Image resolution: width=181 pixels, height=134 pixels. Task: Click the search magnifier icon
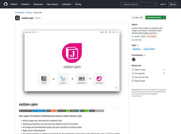(x=122, y=4)
